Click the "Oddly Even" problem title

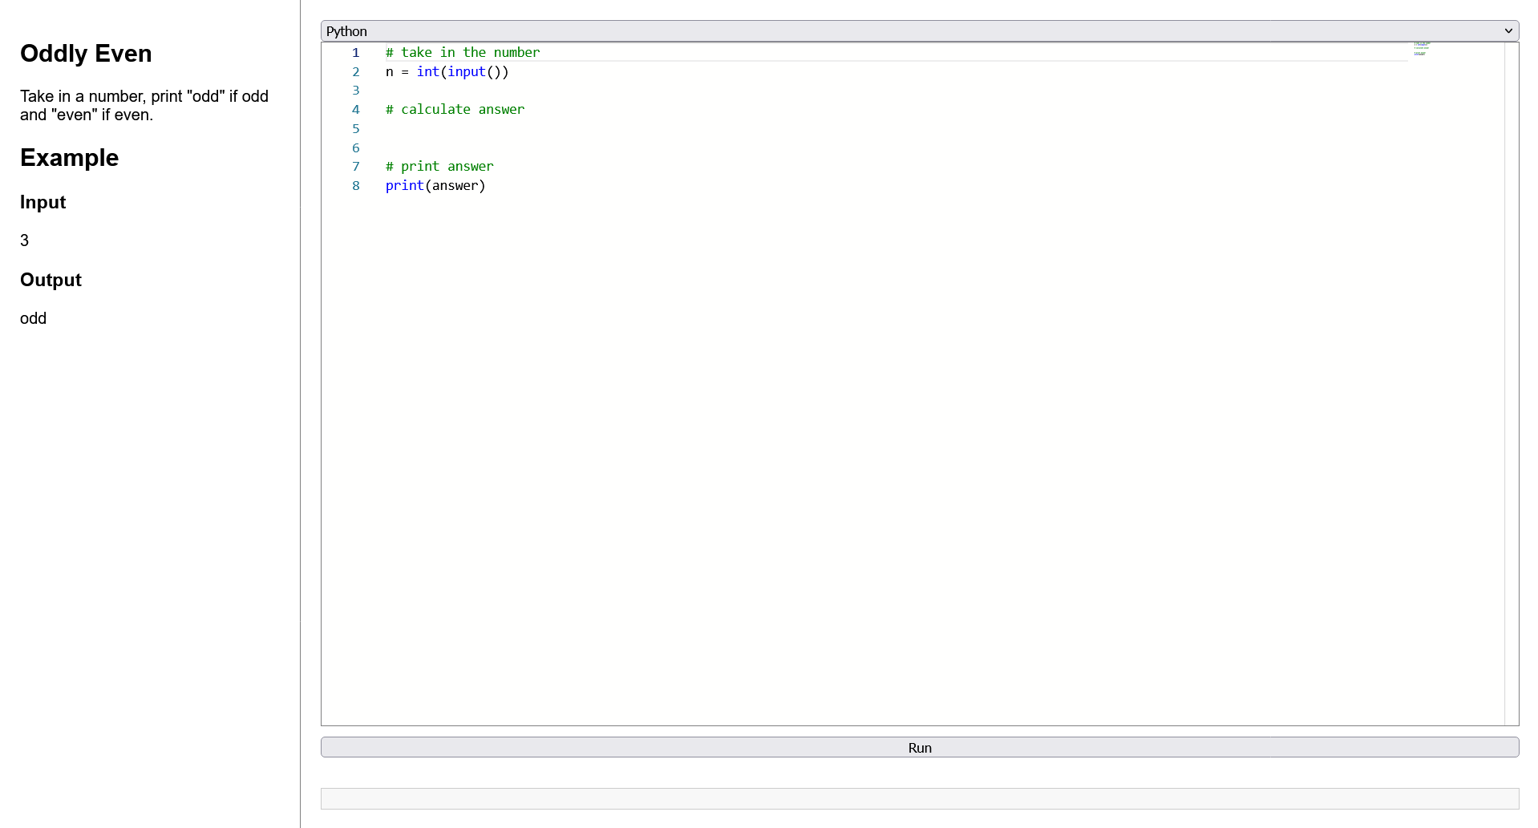click(86, 53)
